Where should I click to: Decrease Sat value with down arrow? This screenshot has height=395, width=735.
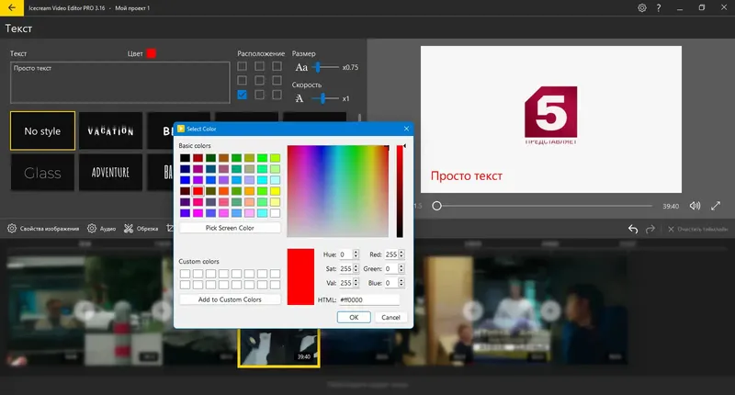pyautogui.click(x=356, y=271)
